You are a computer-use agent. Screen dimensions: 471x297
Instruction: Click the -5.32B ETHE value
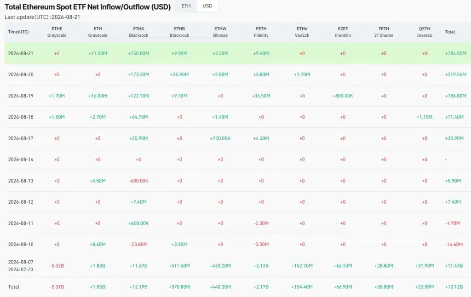57,266
